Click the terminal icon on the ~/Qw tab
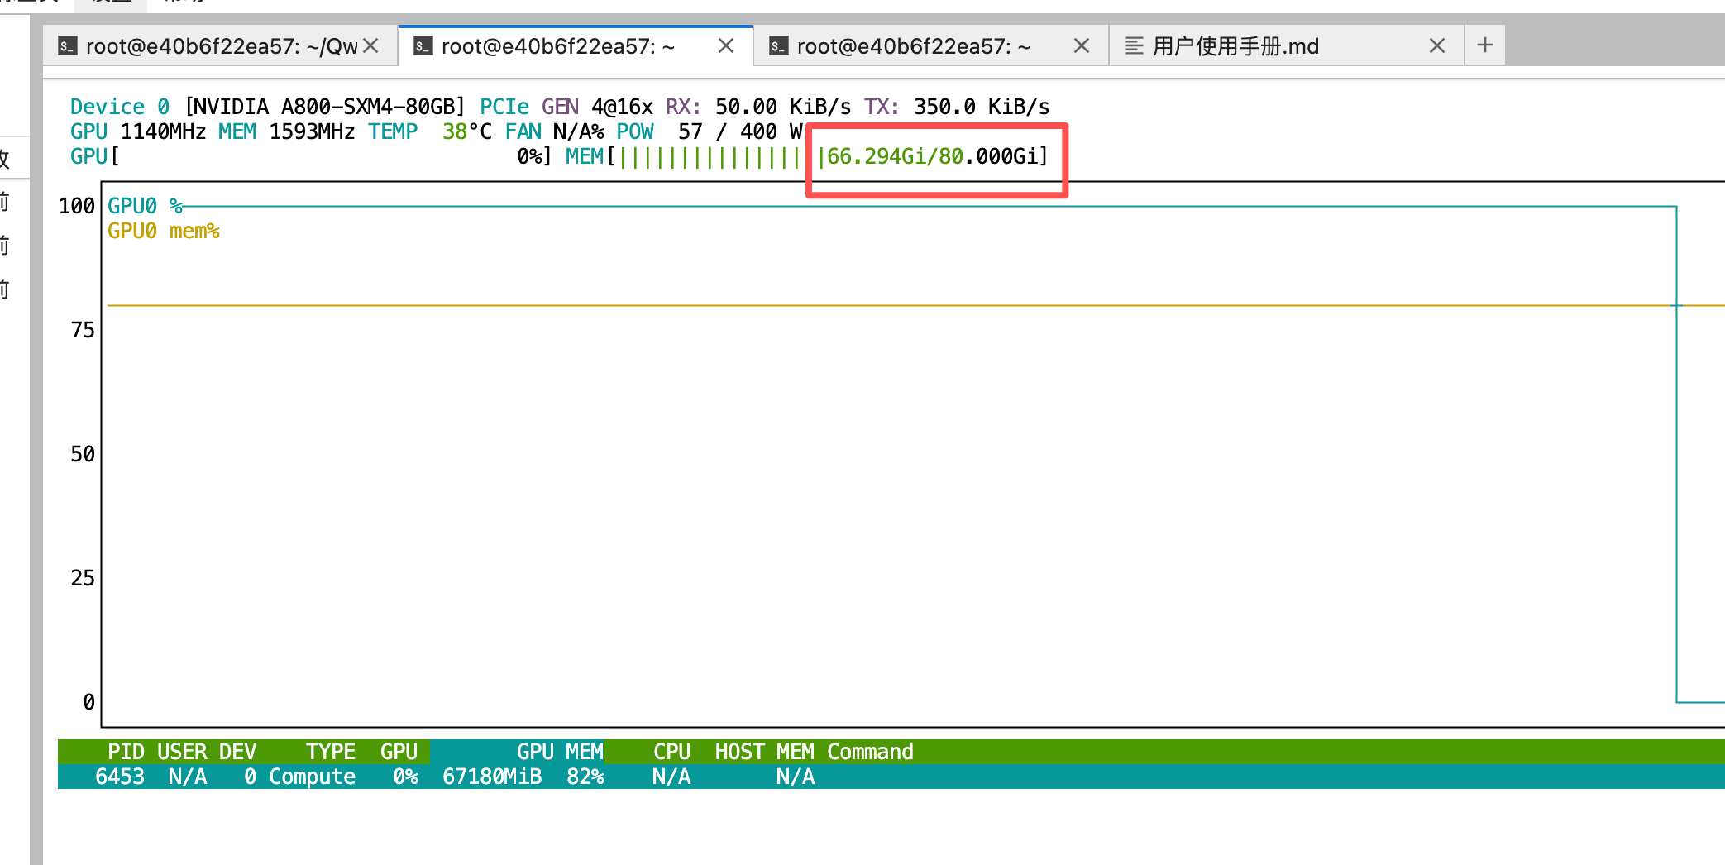 coord(68,46)
